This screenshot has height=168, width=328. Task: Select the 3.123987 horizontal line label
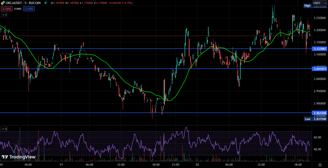(x=319, y=49)
